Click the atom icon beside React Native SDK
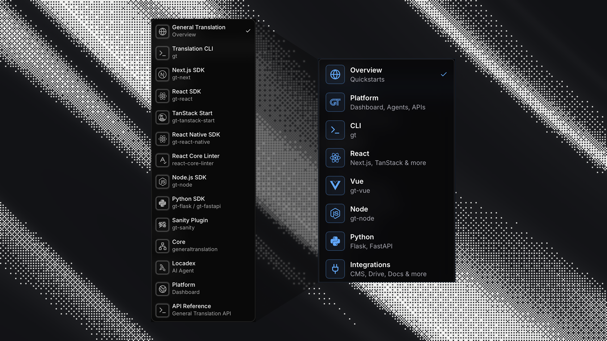 click(162, 139)
